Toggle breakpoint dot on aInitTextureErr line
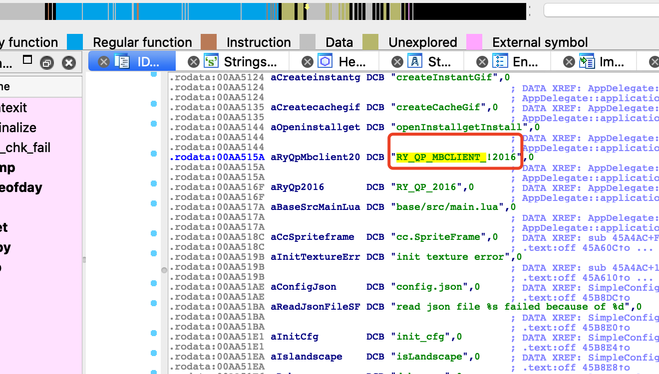 tap(154, 253)
